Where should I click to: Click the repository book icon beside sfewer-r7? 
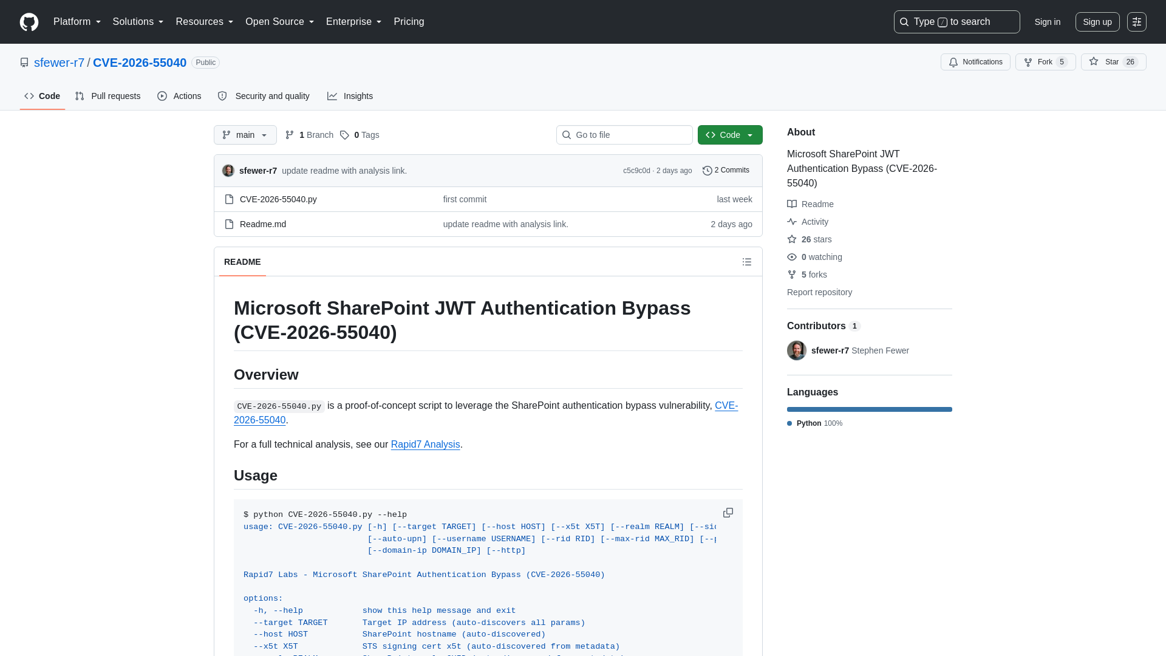coord(24,63)
